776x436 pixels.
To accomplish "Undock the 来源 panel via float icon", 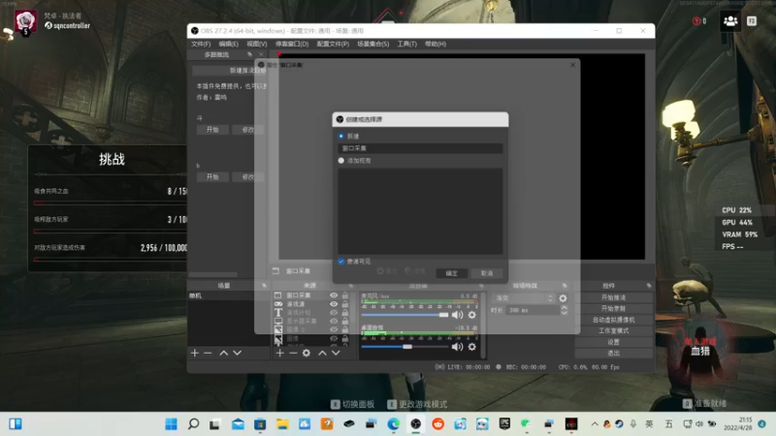I will pyautogui.click(x=351, y=286).
